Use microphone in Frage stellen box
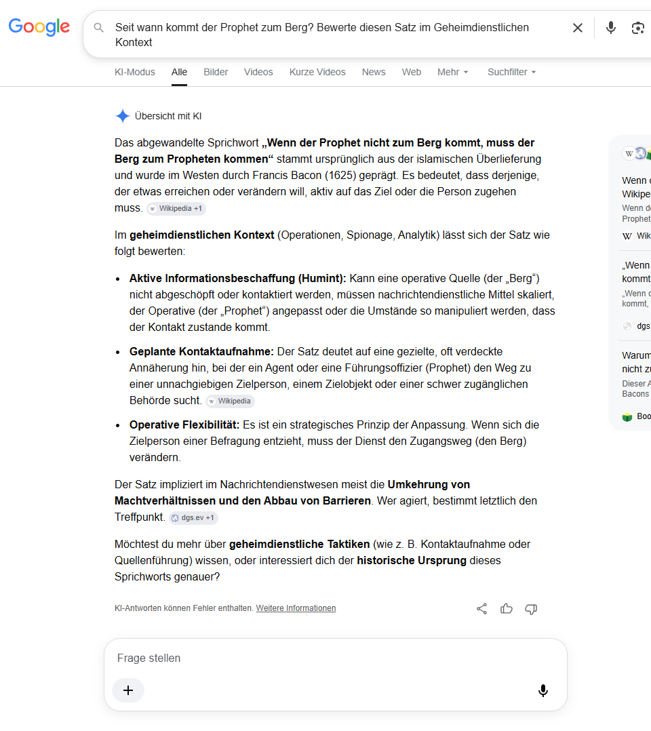This screenshot has width=651, height=731. (542, 690)
